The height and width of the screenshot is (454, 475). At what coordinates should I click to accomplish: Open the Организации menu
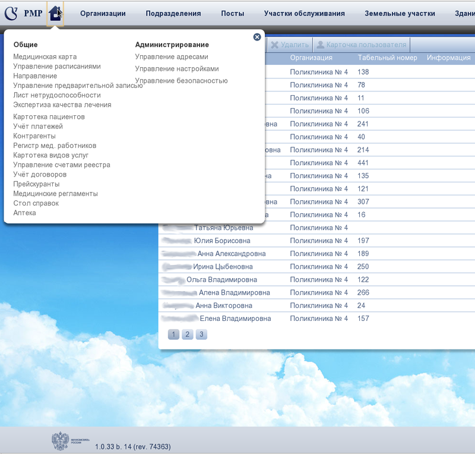coord(103,13)
